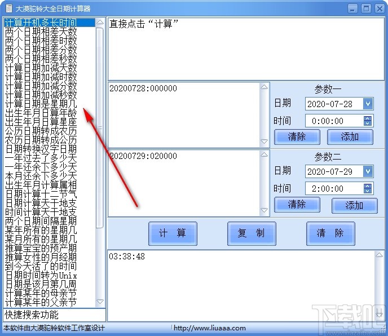This screenshot has width=388, height=336.
Task: Select 时间计算天干地支 in list
Action: [50, 213]
